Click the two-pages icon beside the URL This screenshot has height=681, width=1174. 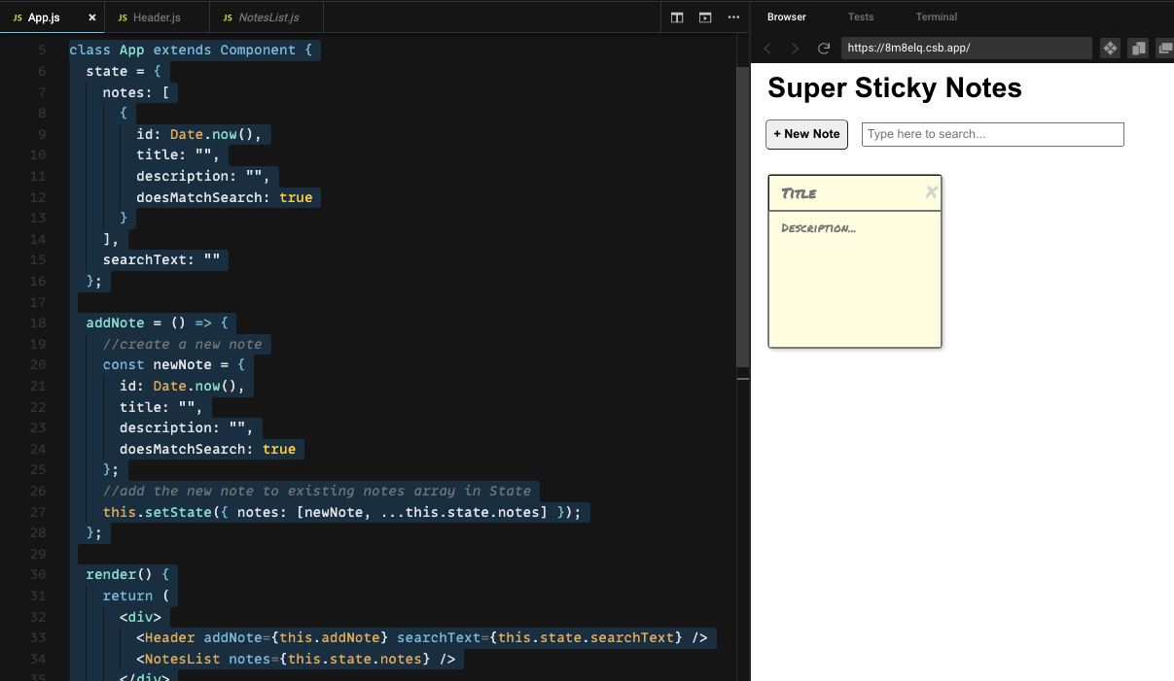pyautogui.click(x=1138, y=48)
